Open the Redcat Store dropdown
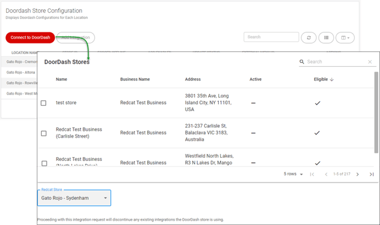 click(x=74, y=198)
